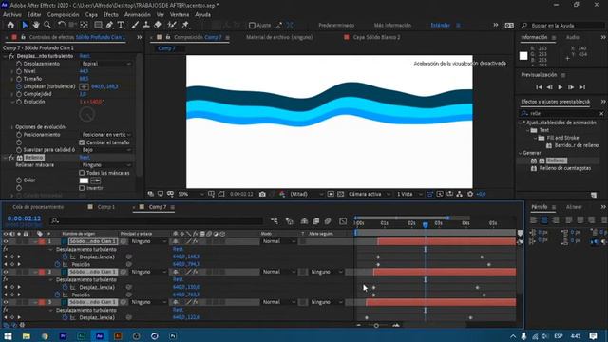Click the shy layers switch in timeline header
Screen dimensions: 608x342
(x=304, y=221)
